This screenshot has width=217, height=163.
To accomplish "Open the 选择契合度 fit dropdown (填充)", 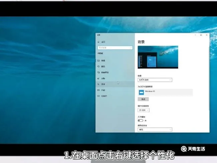I will pos(155,130).
